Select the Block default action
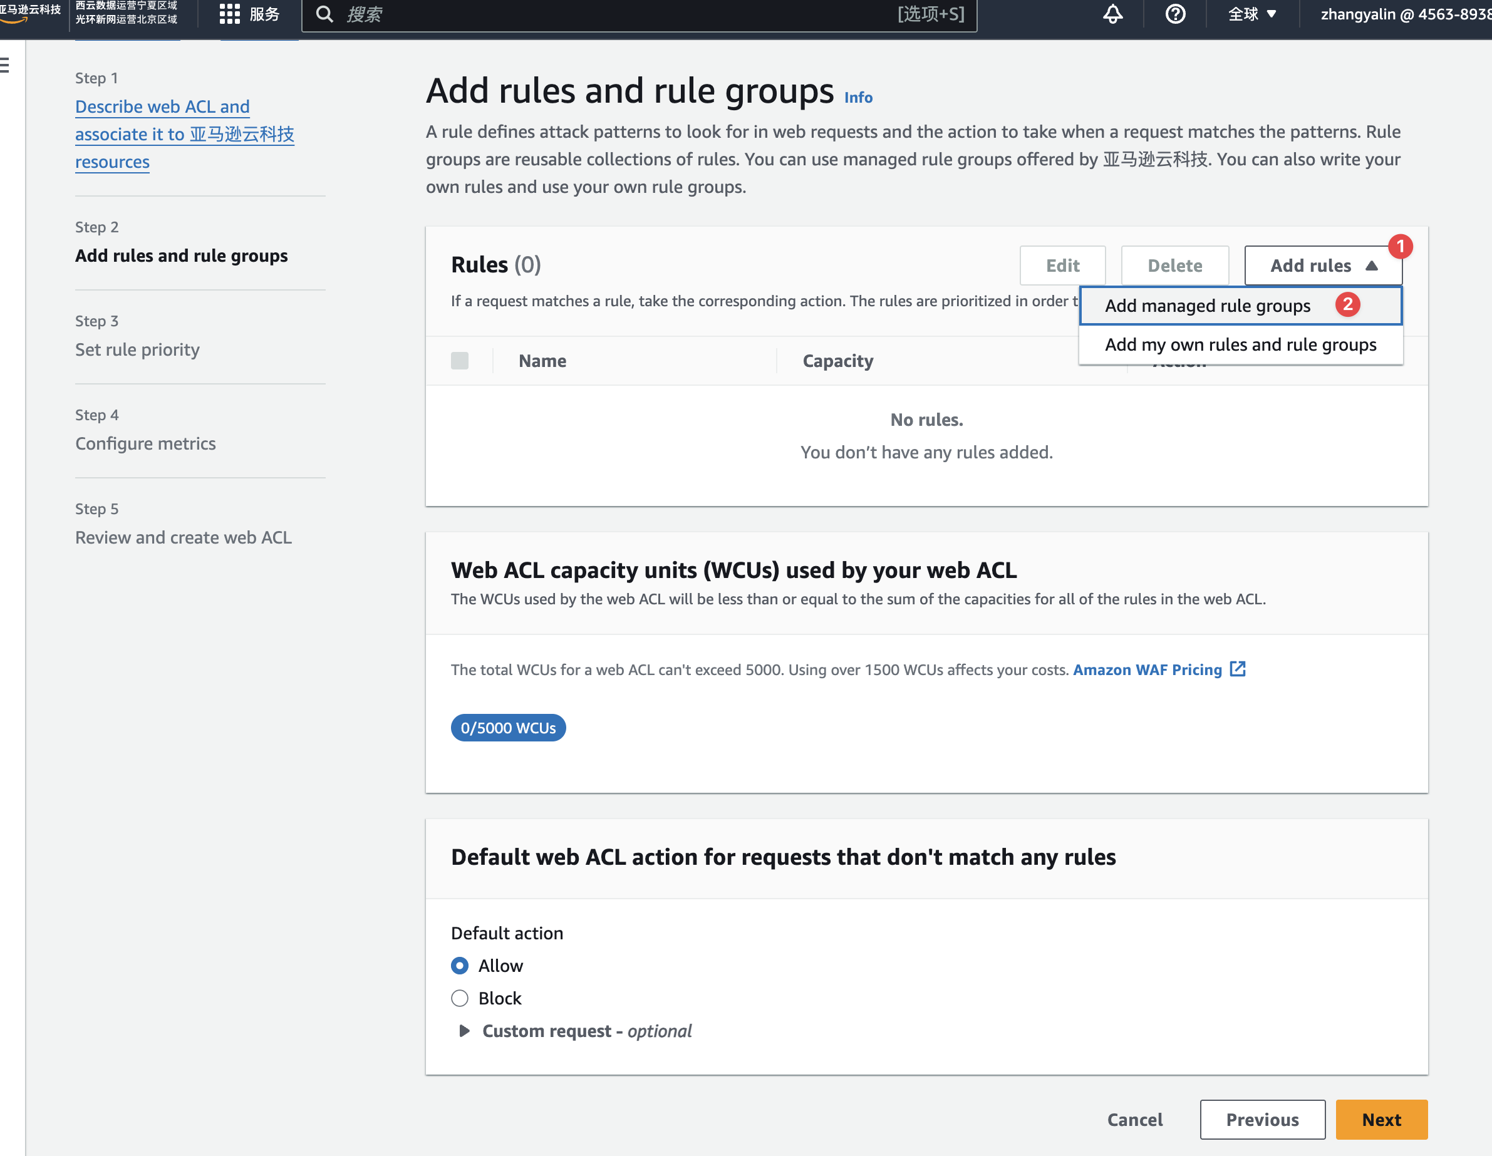1492x1156 pixels. (x=460, y=998)
